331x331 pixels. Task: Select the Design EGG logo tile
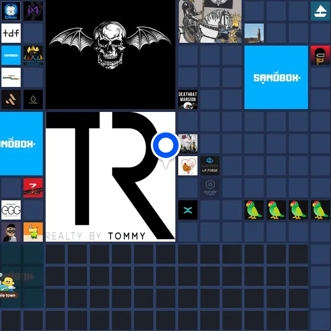[x=11, y=210]
